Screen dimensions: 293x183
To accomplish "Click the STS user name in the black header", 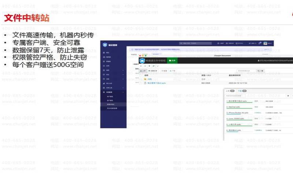I will click(275, 60).
